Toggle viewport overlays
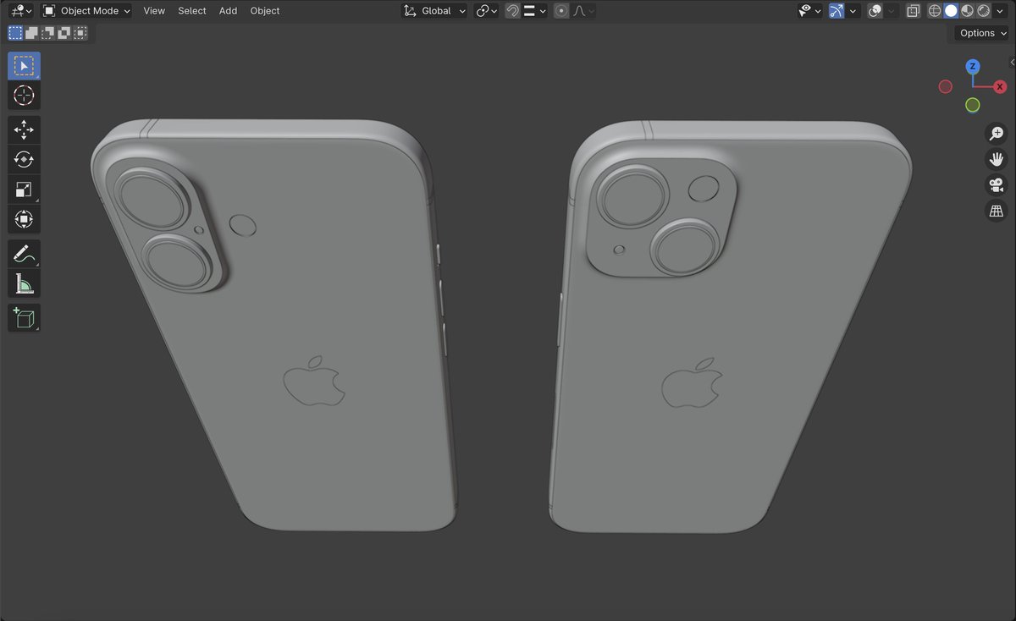 (875, 11)
